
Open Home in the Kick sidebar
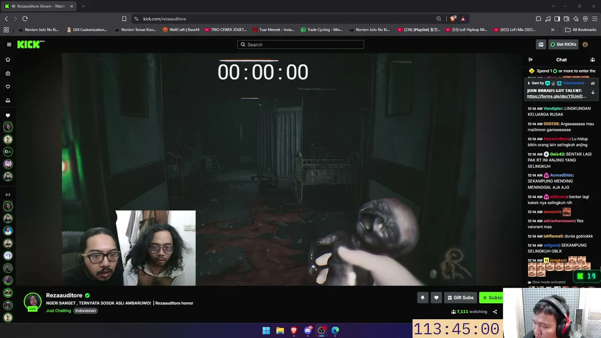coord(8,60)
